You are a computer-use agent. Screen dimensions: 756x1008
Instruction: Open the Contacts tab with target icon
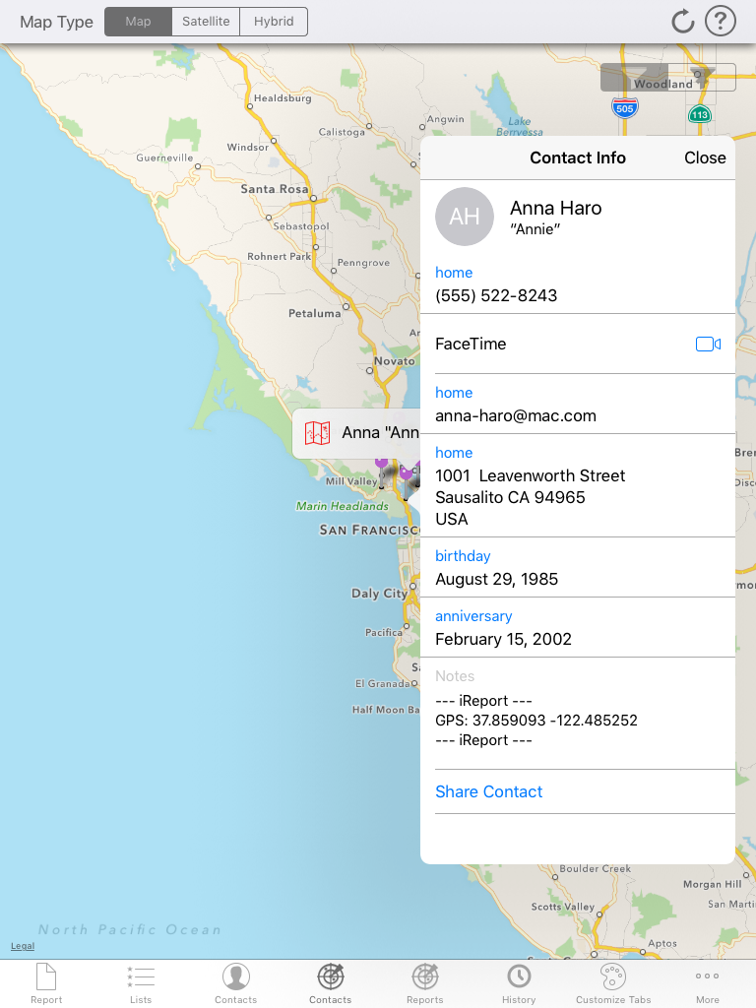[x=331, y=983]
